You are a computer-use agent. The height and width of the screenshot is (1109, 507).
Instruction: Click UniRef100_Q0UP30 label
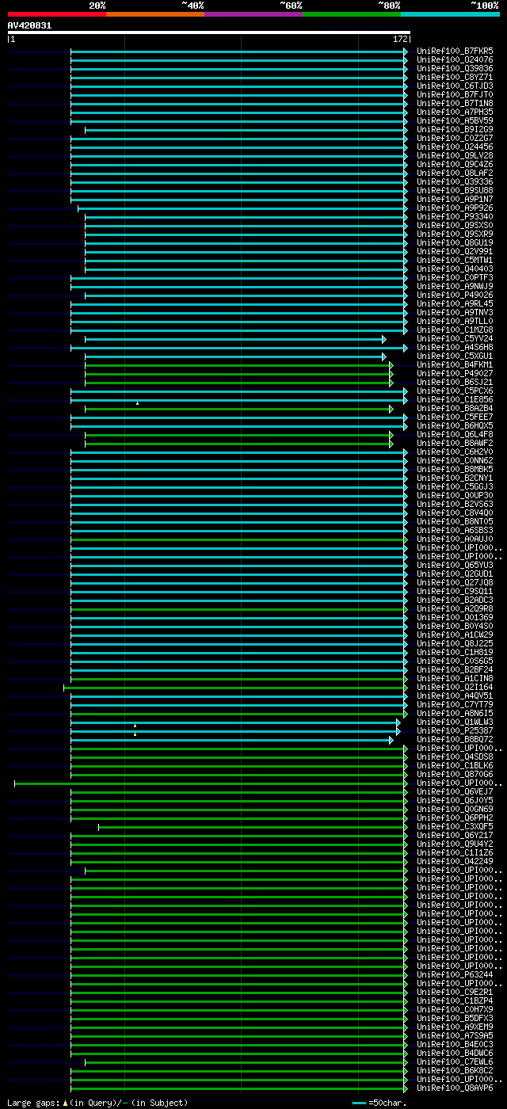pos(455,495)
